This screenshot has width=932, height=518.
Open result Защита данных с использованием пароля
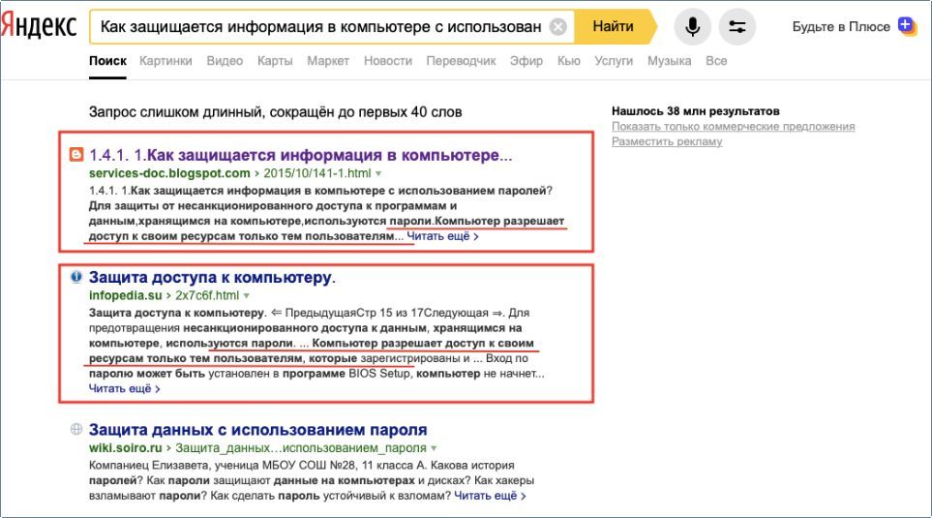click(258, 429)
